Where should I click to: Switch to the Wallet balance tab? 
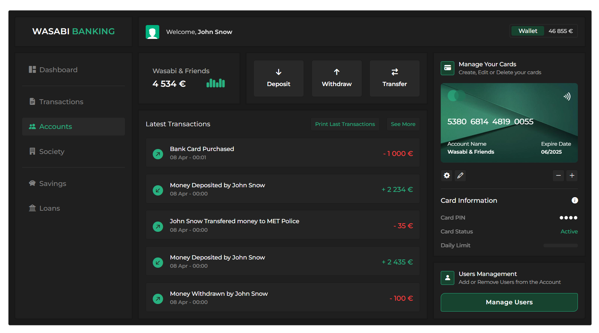(x=527, y=31)
